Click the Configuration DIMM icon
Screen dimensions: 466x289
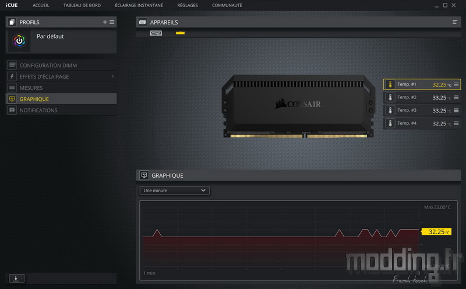(x=12, y=65)
